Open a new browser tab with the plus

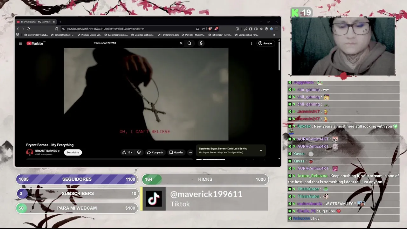coord(60,22)
